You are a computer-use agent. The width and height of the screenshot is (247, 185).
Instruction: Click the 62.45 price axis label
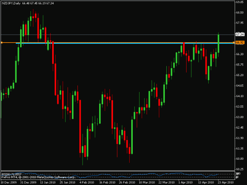pyautogui.click(x=240, y=127)
